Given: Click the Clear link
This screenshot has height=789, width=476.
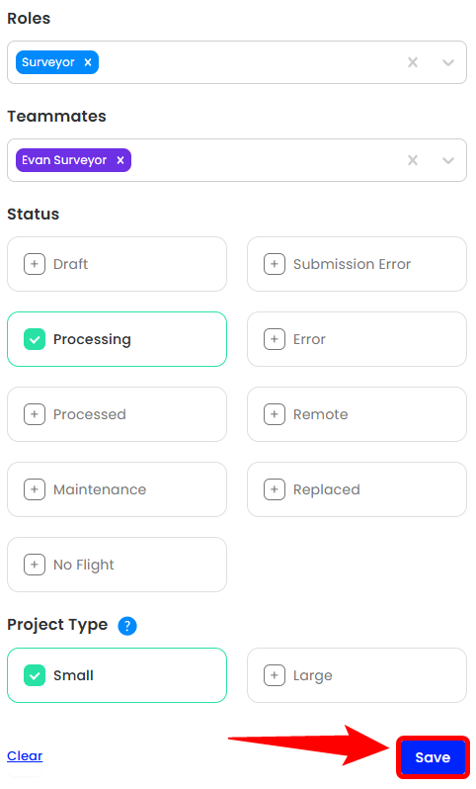Looking at the screenshot, I should 25,755.
